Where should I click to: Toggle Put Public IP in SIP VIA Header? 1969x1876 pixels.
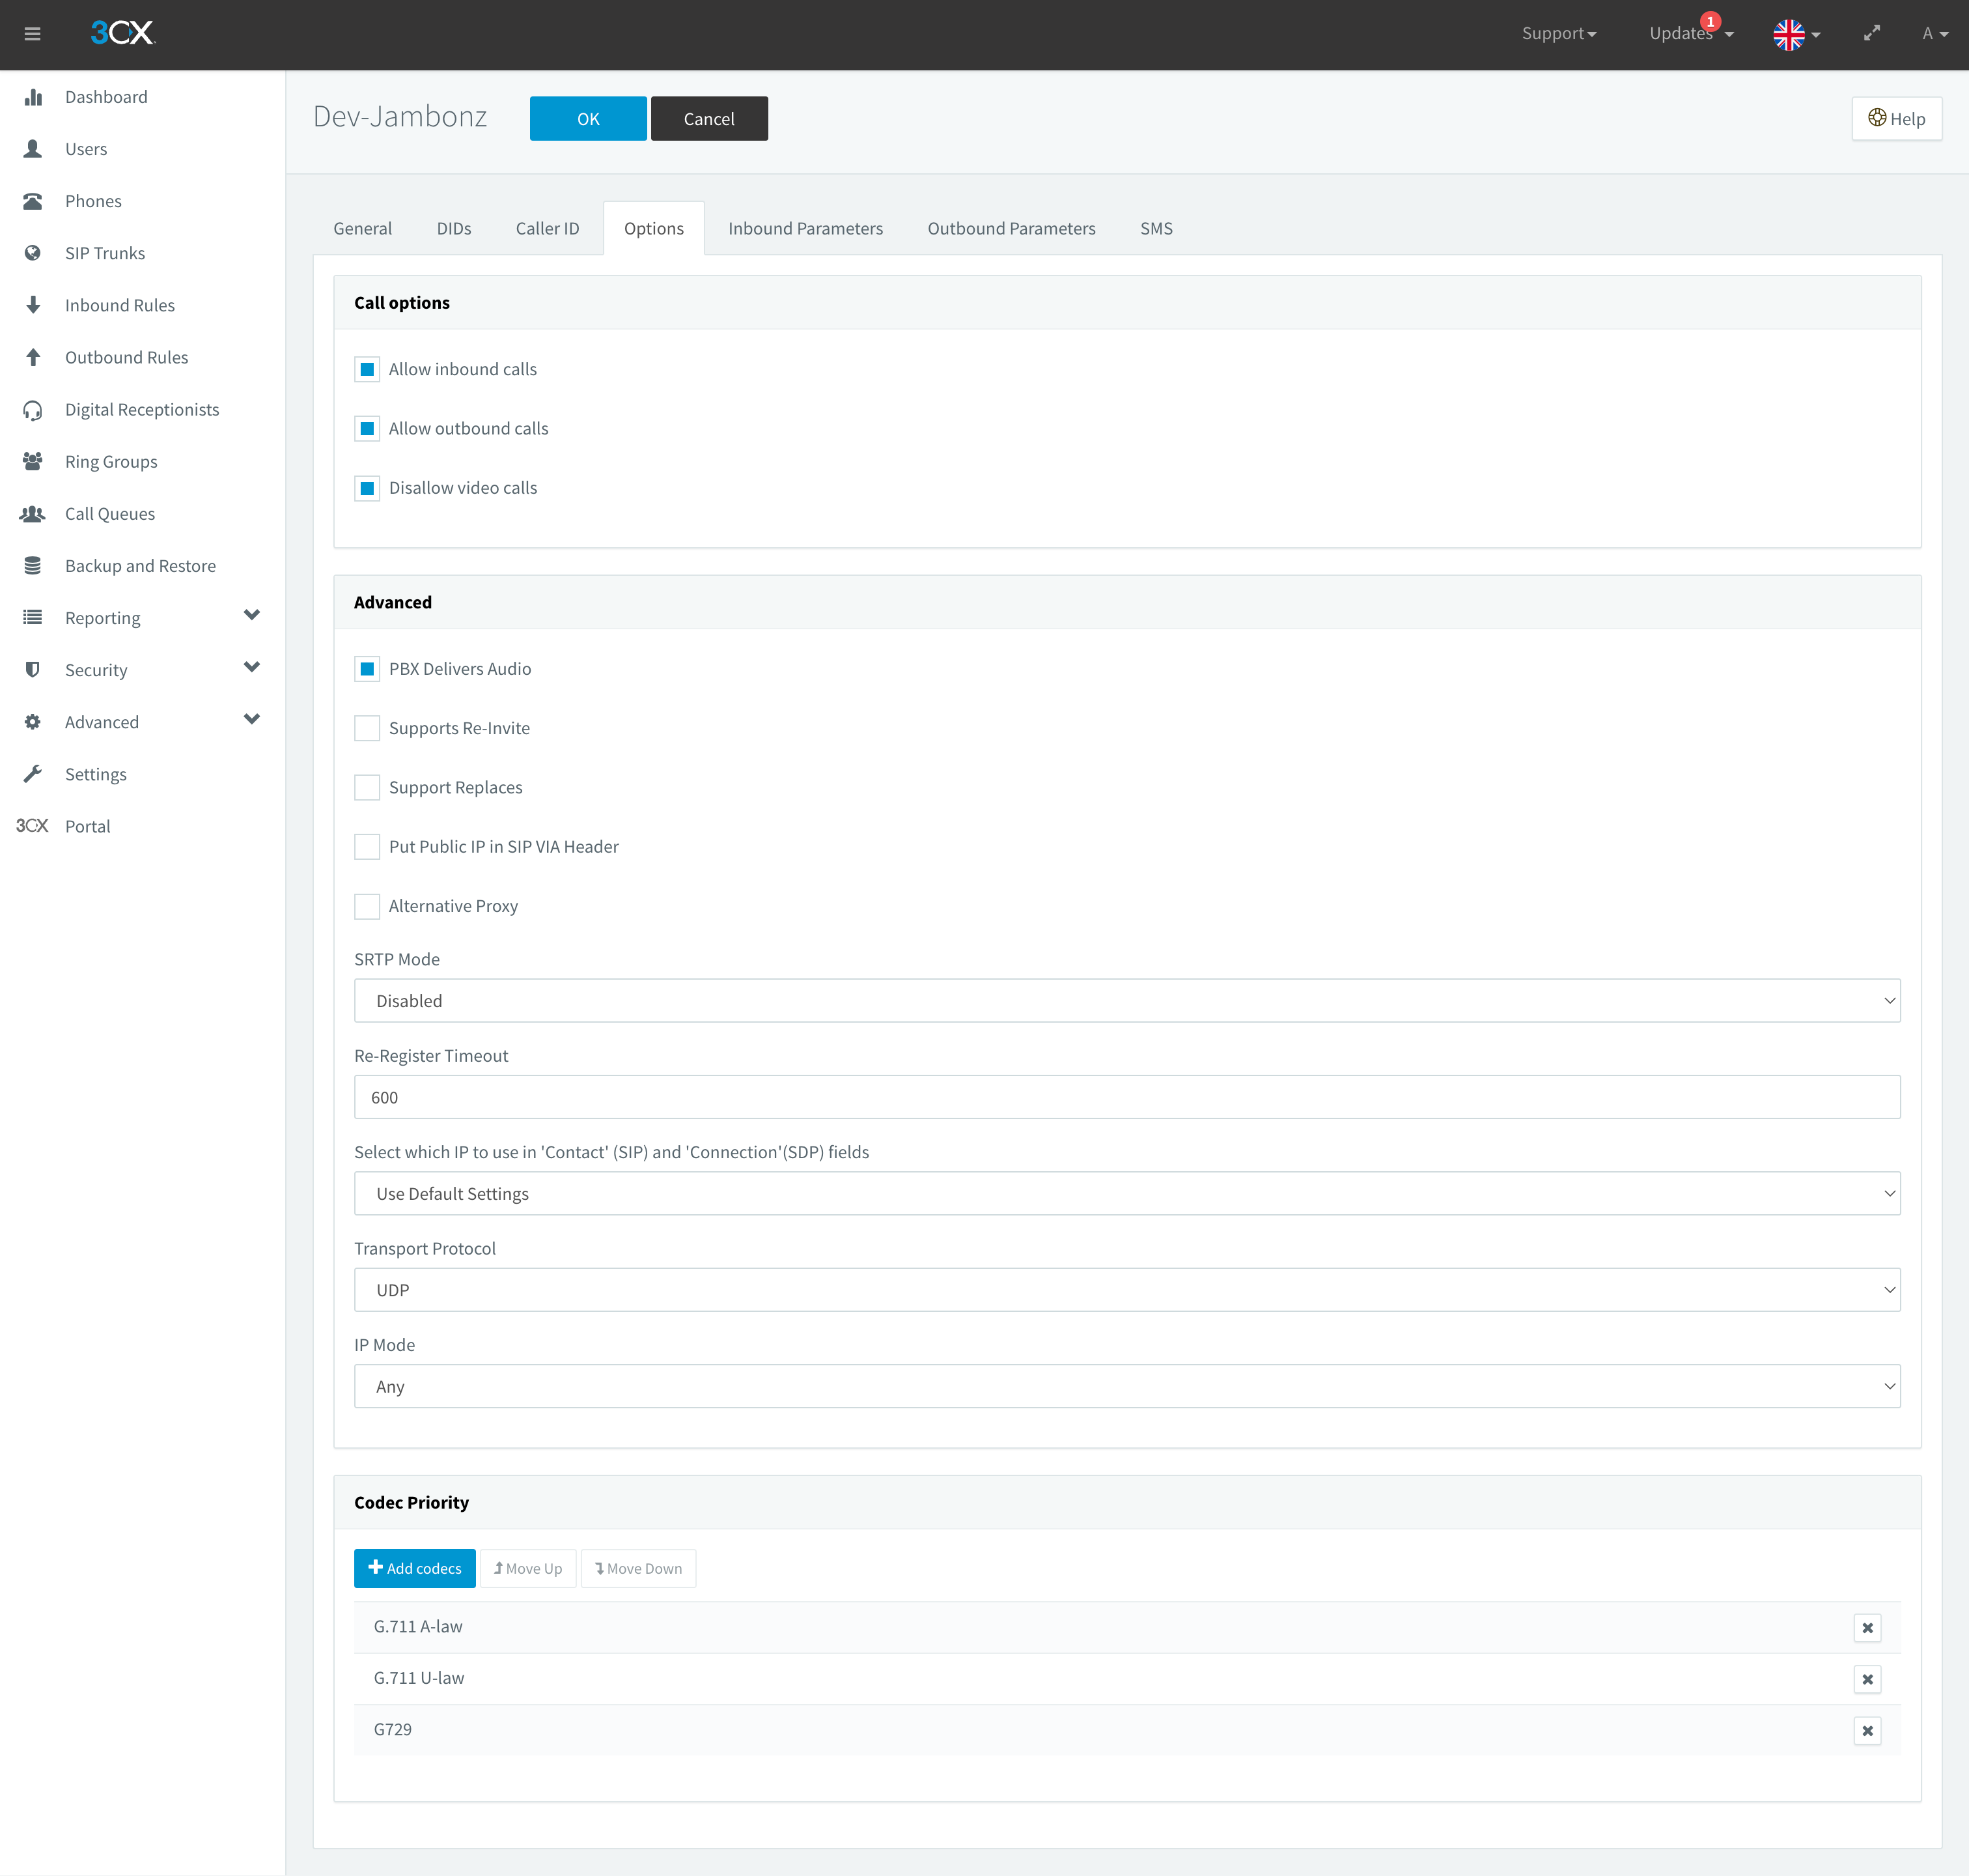367,847
